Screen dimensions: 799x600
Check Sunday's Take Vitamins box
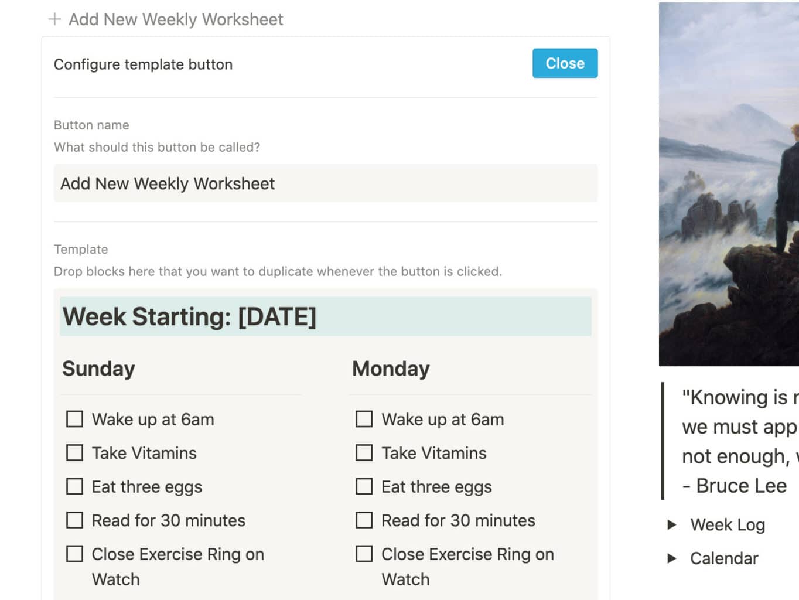point(74,453)
